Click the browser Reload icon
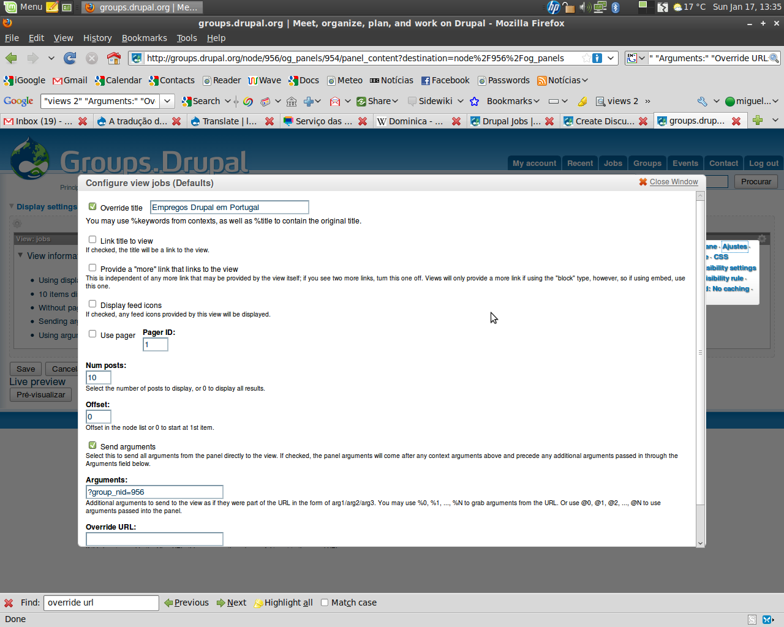The image size is (784, 627). tap(70, 58)
